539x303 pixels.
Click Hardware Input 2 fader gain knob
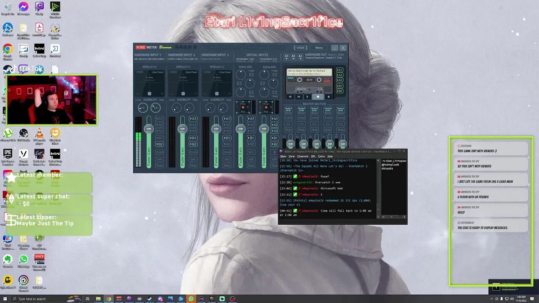[x=182, y=128]
